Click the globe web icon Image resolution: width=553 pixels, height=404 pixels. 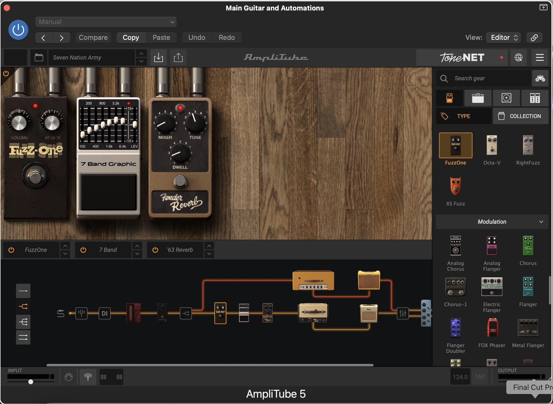pyautogui.click(x=518, y=57)
